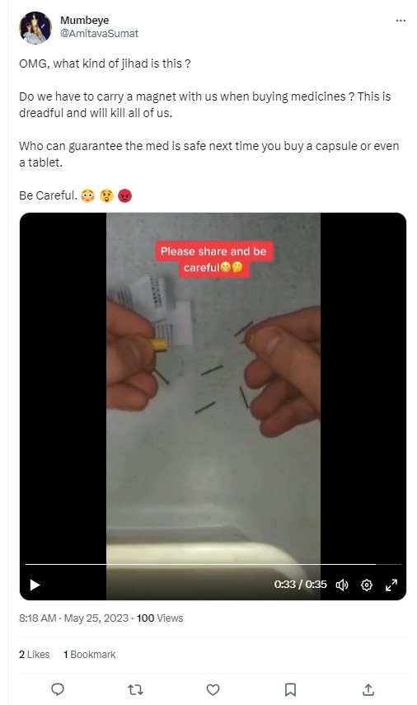This screenshot has height=705, width=417.
Task: Click the reply speech bubble icon
Action: pos(58,689)
